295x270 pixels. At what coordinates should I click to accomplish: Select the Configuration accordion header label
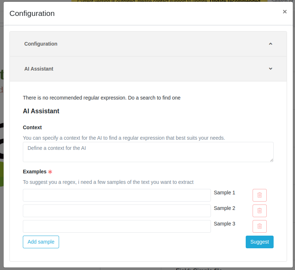(41, 44)
